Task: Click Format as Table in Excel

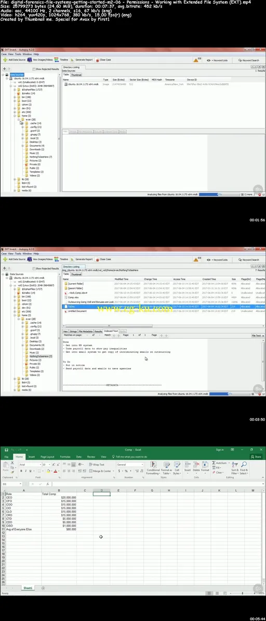Action: 166,468
